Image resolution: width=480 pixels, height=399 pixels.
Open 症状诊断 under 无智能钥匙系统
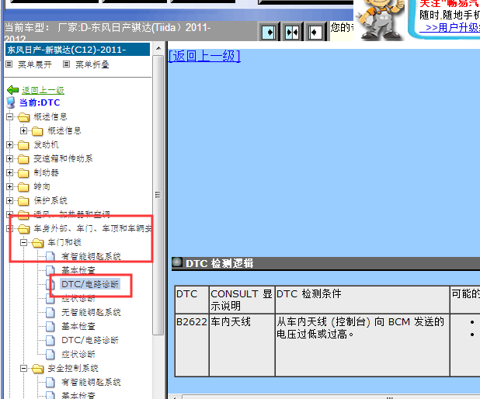(x=78, y=354)
